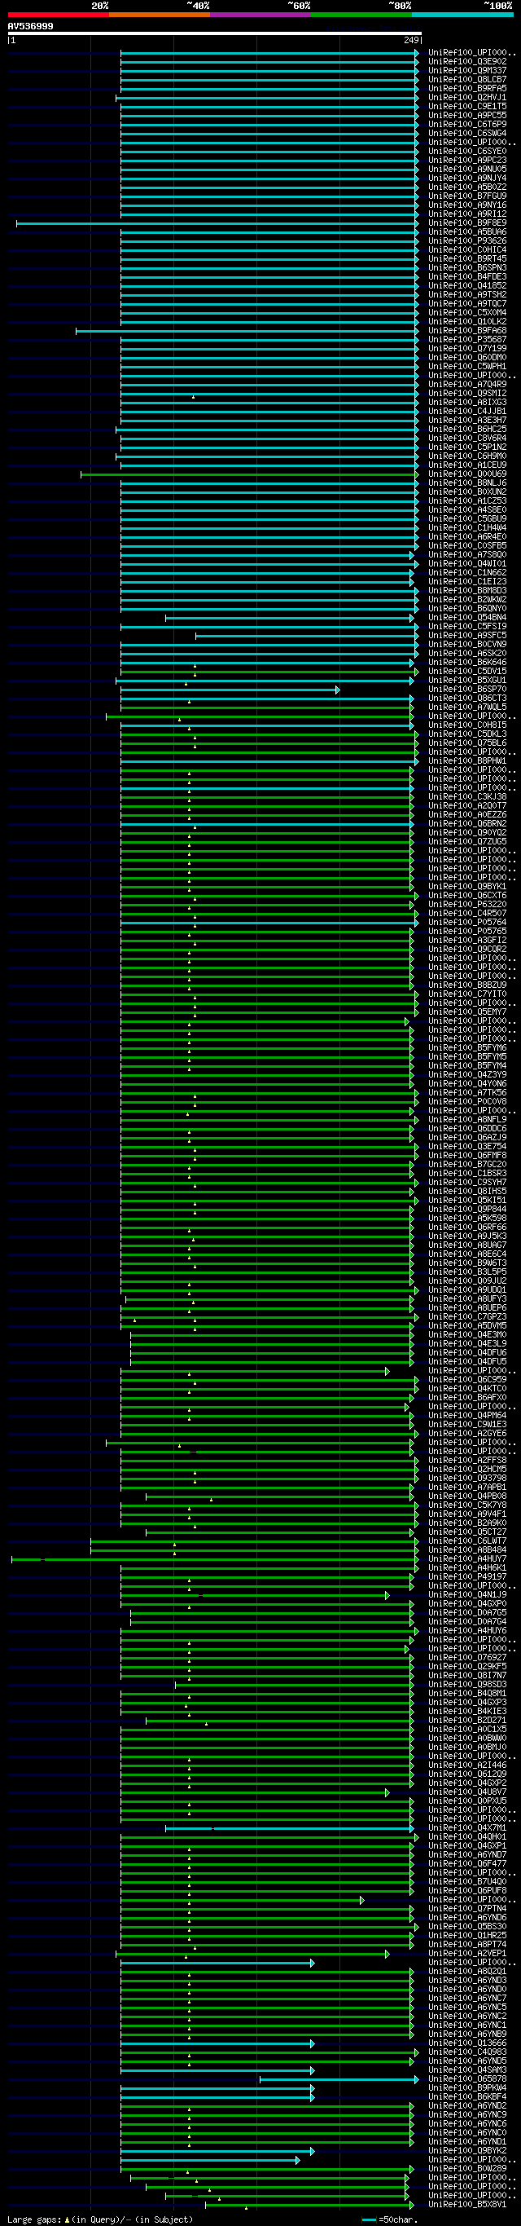Click UniRef100_A9SFC5 label
The width and height of the screenshot is (521, 2226).
click(467, 636)
